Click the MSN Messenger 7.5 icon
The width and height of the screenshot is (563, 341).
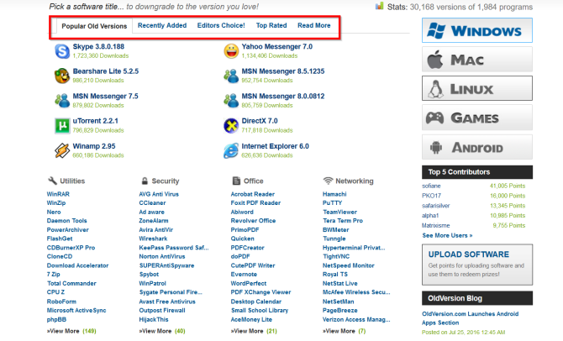pos(62,101)
